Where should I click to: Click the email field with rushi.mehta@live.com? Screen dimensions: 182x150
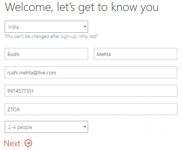[91, 73]
